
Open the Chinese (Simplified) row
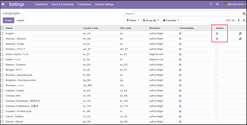[x=124, y=101]
